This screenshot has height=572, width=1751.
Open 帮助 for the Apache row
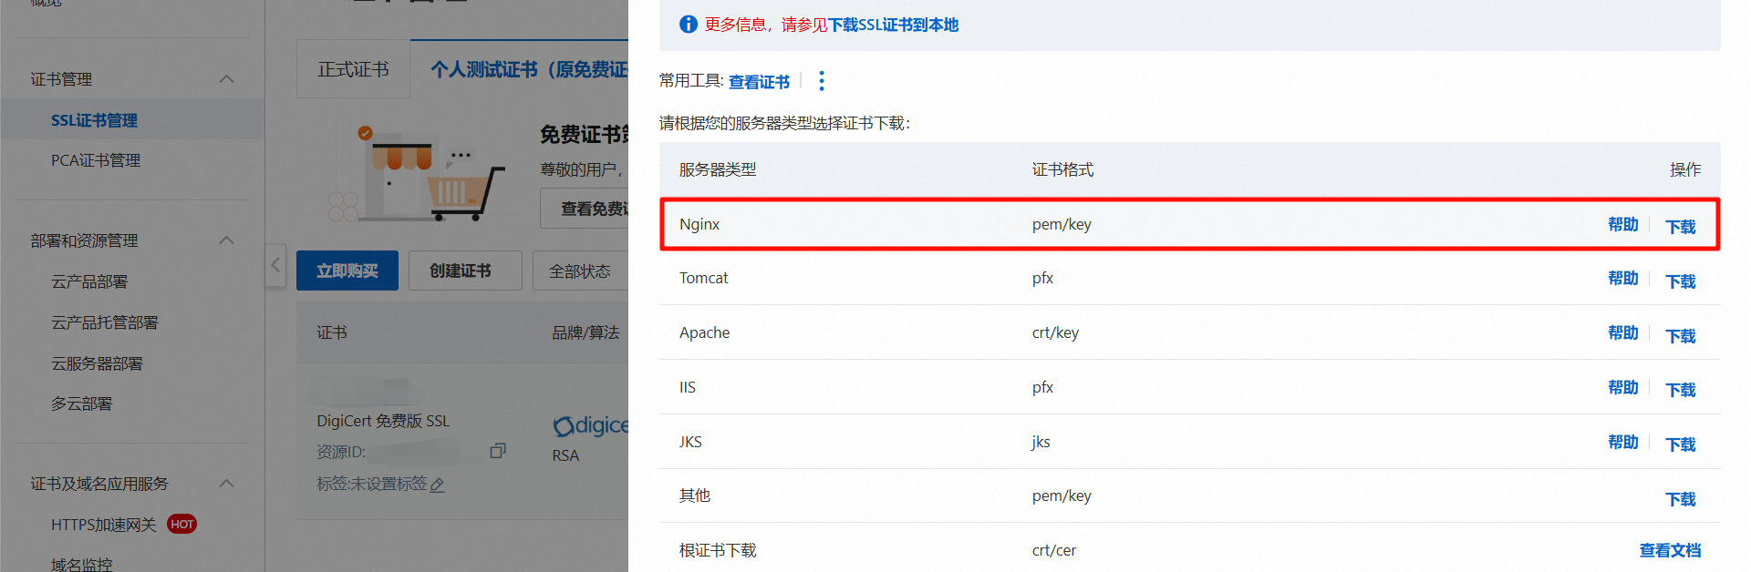click(x=1623, y=333)
